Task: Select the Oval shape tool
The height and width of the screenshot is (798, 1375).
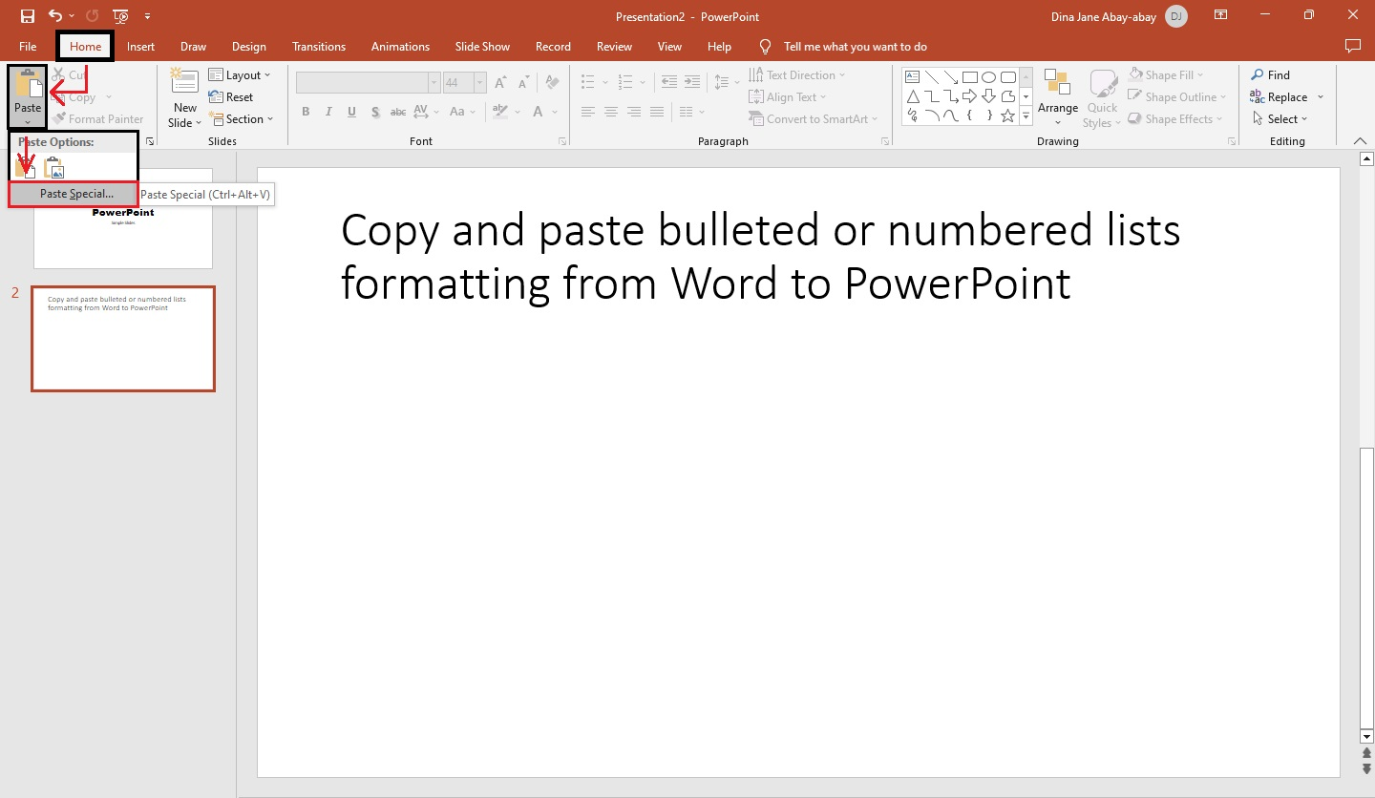Action: pos(988,75)
